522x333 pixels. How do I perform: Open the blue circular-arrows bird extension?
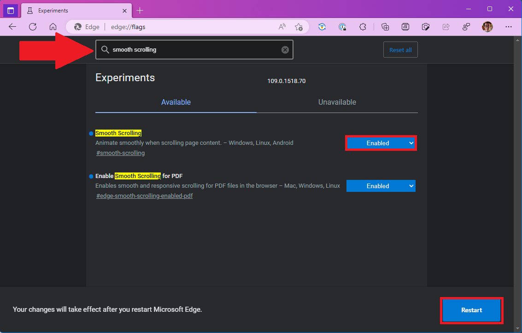(x=322, y=27)
